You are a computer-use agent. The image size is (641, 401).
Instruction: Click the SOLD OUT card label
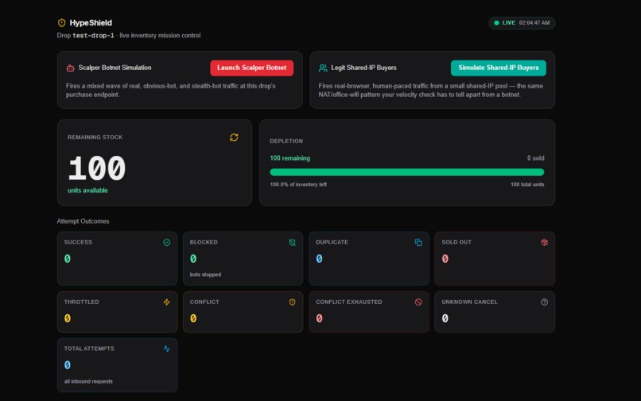click(456, 243)
